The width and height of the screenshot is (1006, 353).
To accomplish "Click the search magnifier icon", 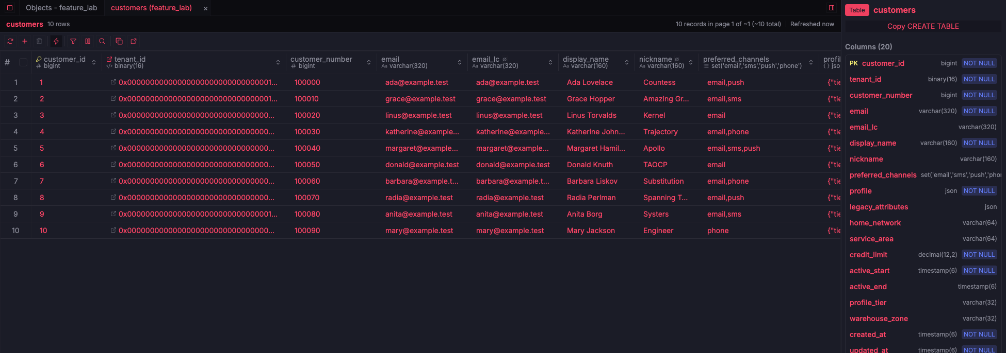I will [102, 41].
